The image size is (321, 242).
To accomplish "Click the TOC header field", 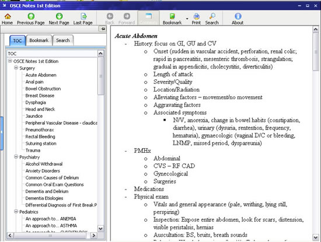I will coord(52,54).
